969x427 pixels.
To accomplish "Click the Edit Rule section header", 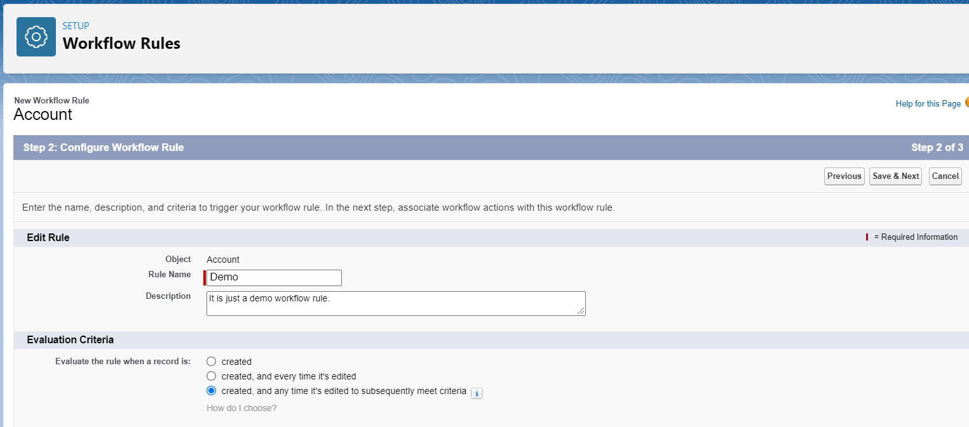I will click(48, 237).
